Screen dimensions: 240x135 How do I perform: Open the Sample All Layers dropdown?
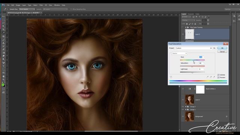(x=55, y=9)
